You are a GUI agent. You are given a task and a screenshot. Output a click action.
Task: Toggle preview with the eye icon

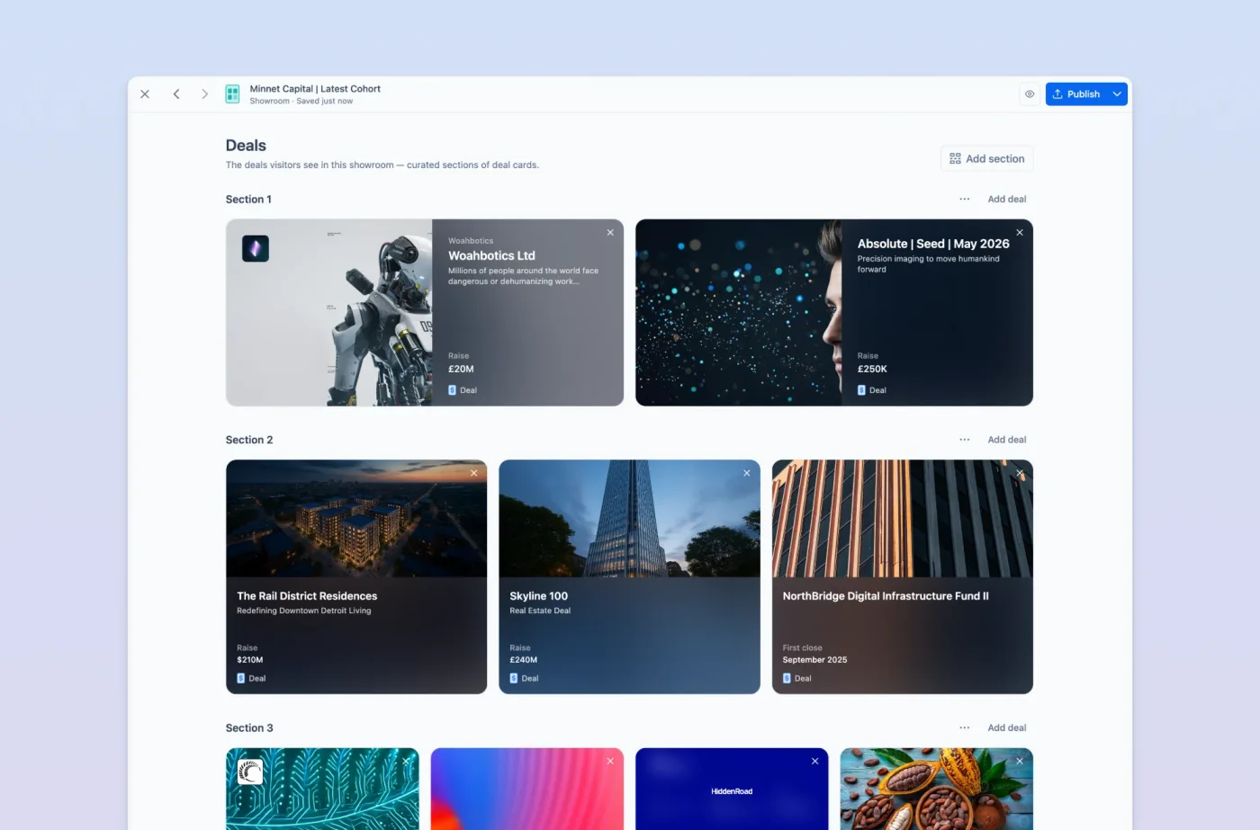[1030, 94]
